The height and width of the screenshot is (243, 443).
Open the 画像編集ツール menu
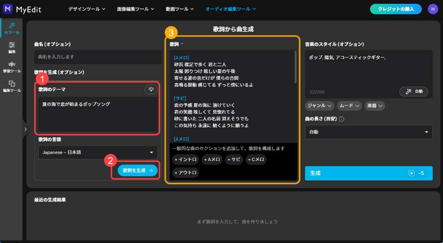136,9
